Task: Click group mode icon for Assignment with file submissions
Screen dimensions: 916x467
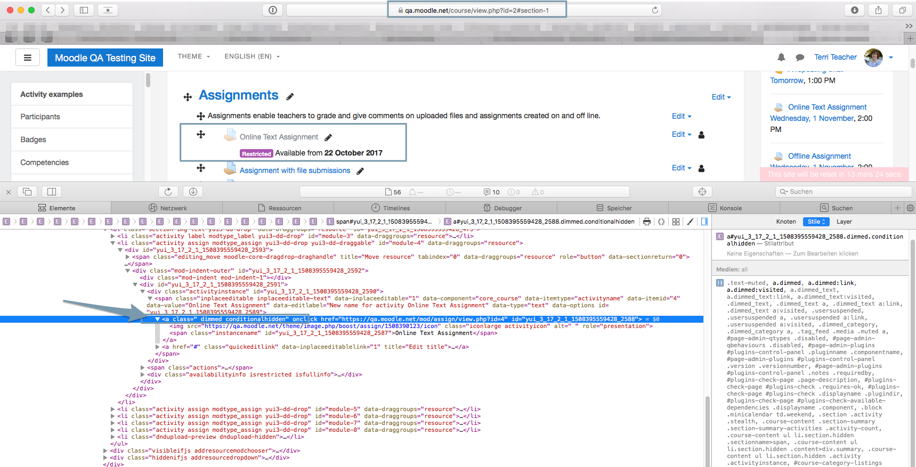Action: (x=701, y=168)
